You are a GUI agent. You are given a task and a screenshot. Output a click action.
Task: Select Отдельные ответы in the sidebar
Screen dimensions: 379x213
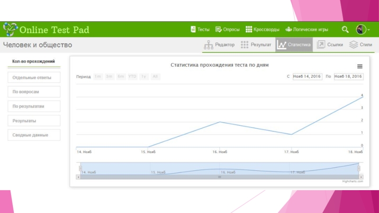[x=34, y=78]
